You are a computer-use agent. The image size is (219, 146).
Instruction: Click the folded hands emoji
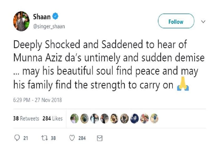click(x=183, y=86)
